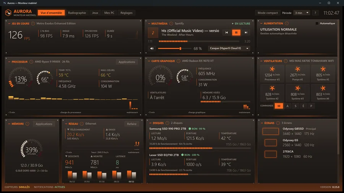The image size is (344, 193).
Task: Open Applications in the Processeur panel
Action: pos(127,62)
